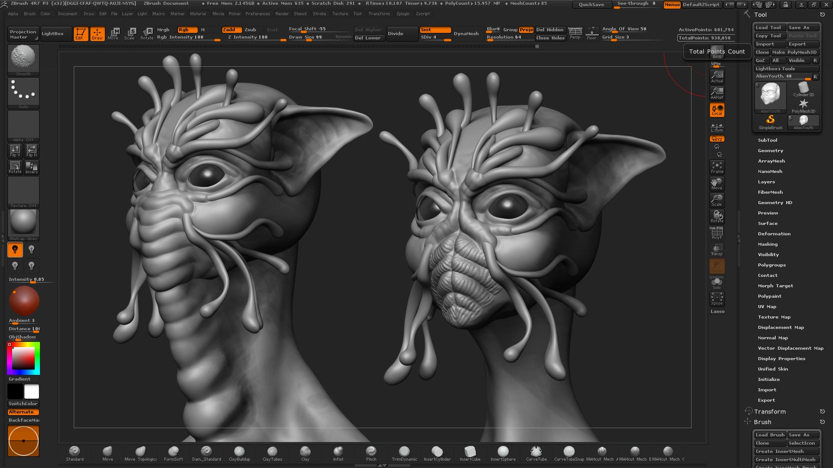This screenshot has width=833, height=468.
Task: Choose the ClayBuildup brush
Action: (239, 453)
